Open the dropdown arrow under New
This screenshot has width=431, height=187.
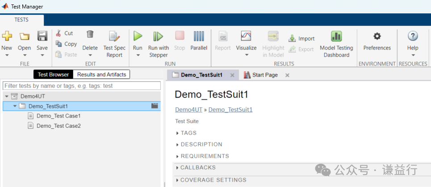tap(7, 55)
